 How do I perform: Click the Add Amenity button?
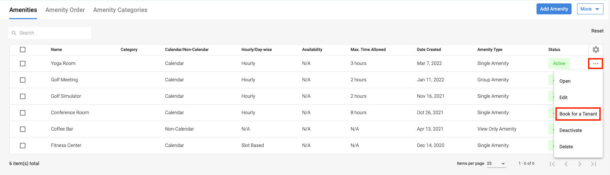pyautogui.click(x=554, y=9)
